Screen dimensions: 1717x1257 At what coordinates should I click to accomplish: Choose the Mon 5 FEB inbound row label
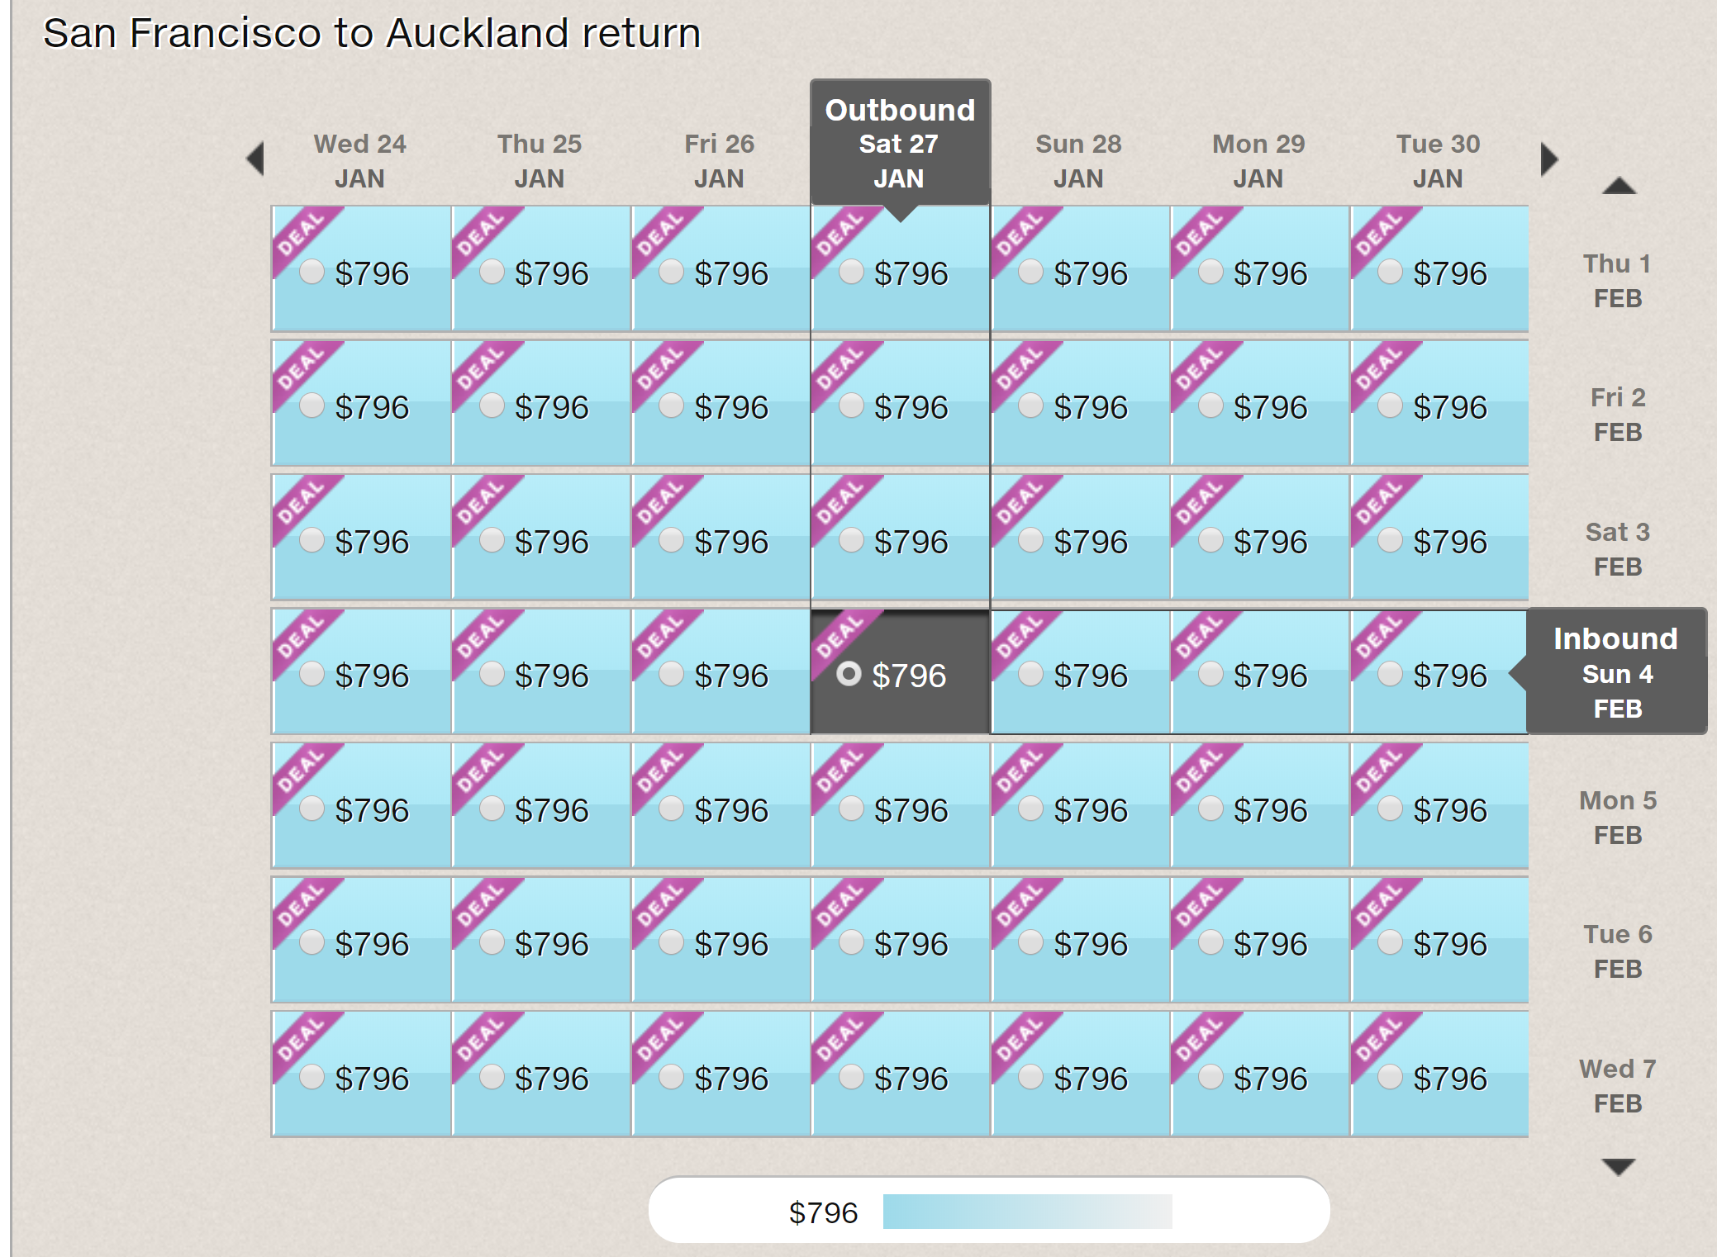pos(1617,818)
